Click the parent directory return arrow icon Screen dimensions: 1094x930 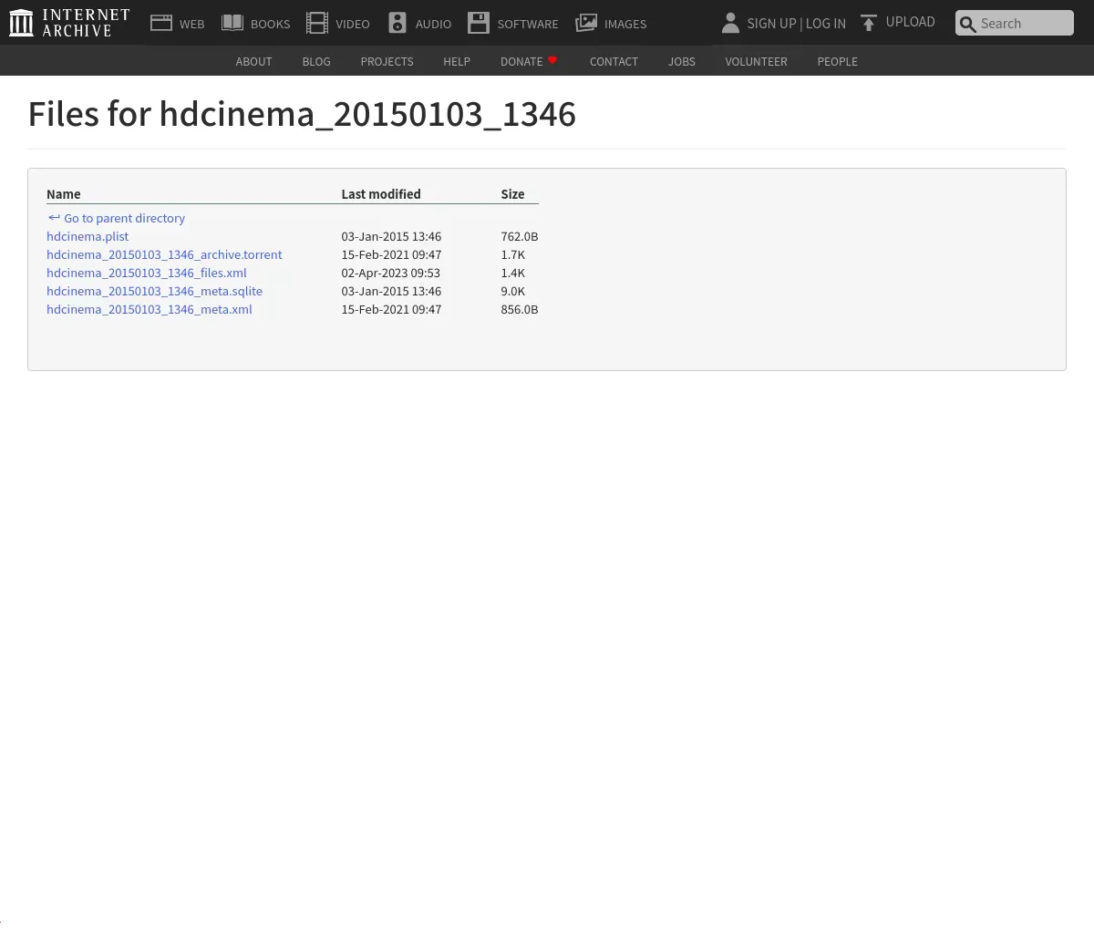click(x=54, y=218)
